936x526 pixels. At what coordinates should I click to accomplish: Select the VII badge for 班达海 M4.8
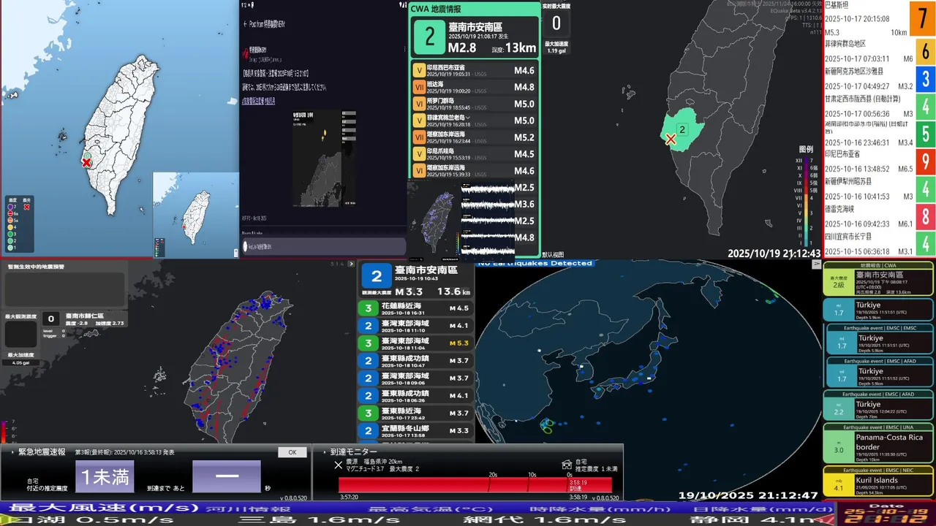click(419, 87)
